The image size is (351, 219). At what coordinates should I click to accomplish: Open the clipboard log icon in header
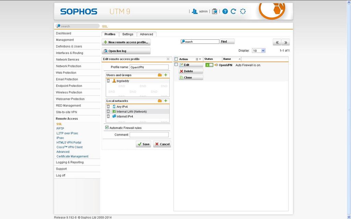(215, 11)
